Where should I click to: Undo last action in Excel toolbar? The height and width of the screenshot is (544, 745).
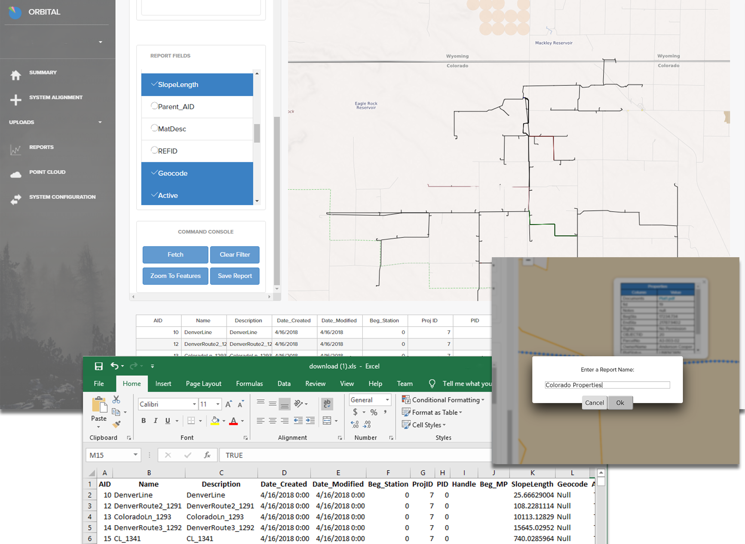coord(114,366)
